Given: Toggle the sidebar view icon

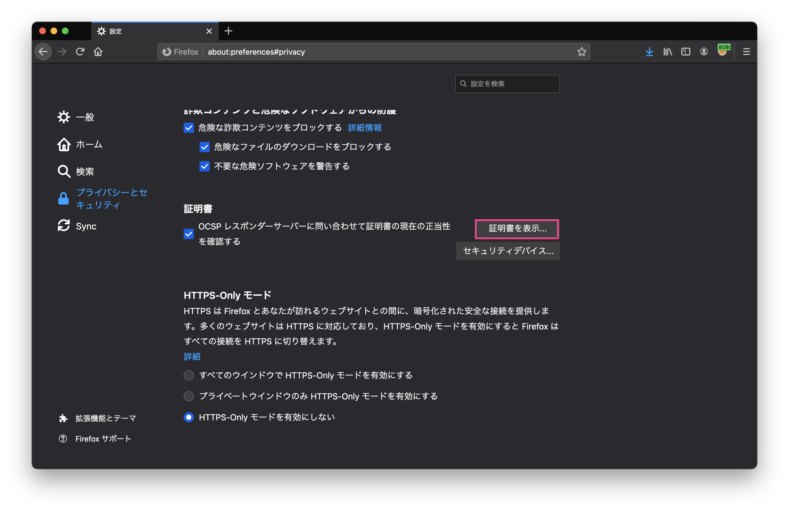Looking at the screenshot, I should click(x=686, y=52).
